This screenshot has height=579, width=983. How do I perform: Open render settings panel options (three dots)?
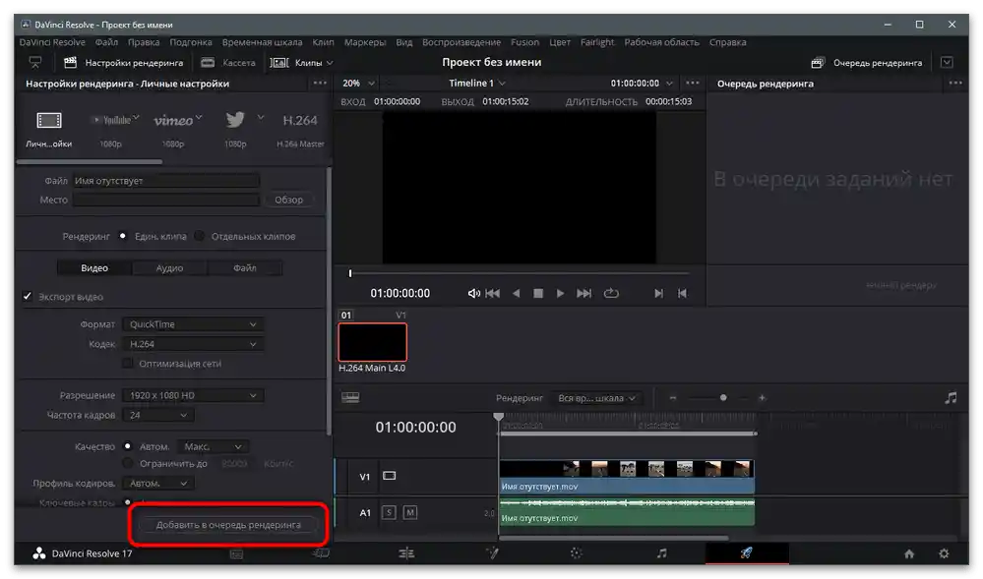[x=320, y=83]
